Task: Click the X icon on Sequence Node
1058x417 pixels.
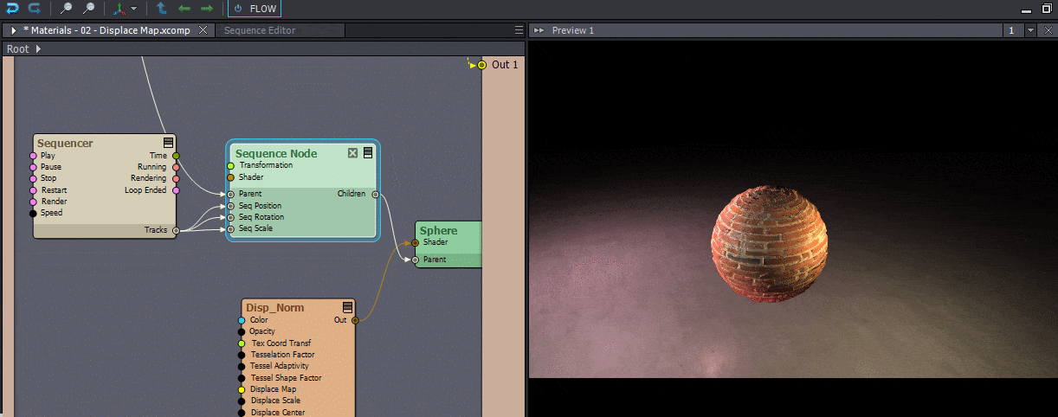Action: coord(352,153)
